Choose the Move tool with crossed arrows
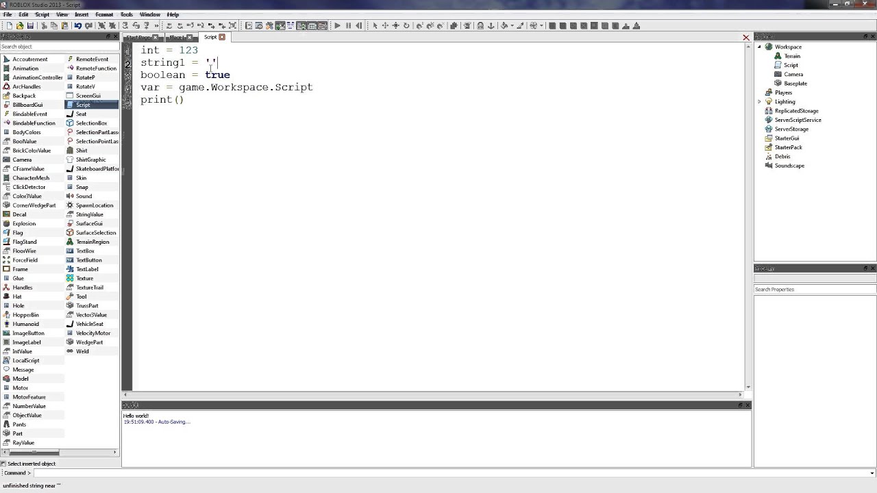The width and height of the screenshot is (877, 493). pyautogui.click(x=385, y=26)
